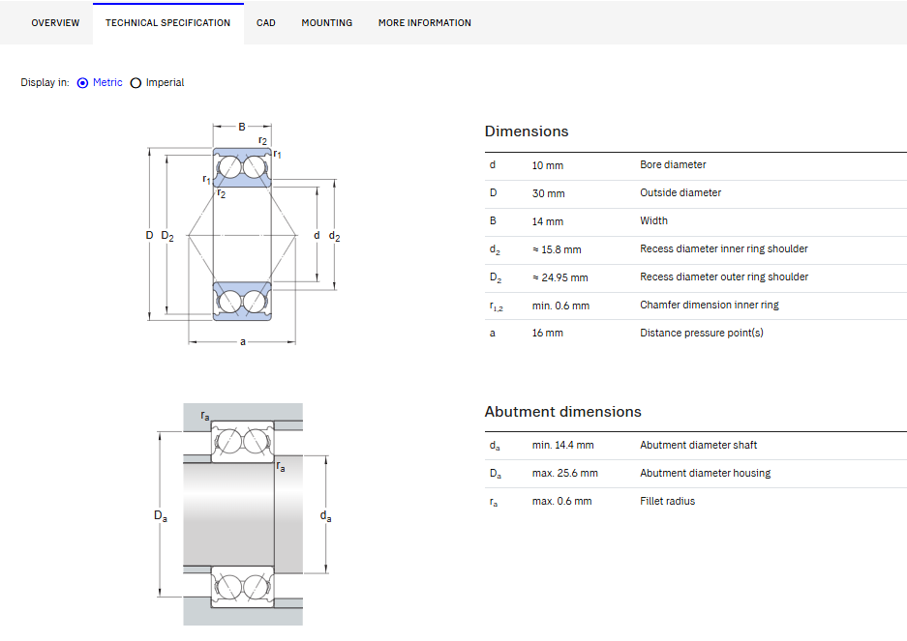Click the 'Width' description text
Viewport: 907px width, 641px height.
pos(653,220)
